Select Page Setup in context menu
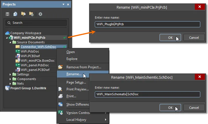Viewport: 208px width, 124px height. click(x=76, y=82)
